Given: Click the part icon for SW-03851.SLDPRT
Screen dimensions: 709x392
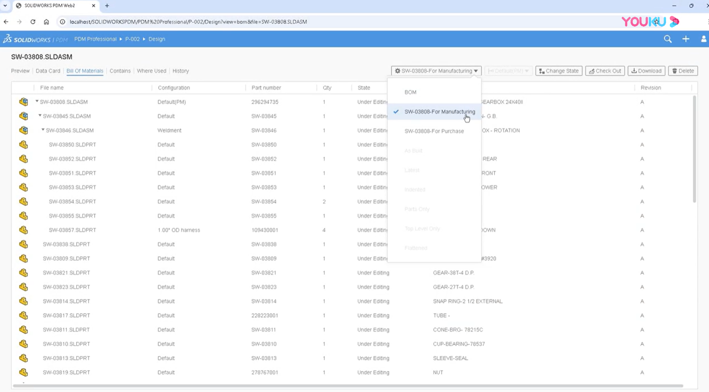Looking at the screenshot, I should click(x=24, y=173).
